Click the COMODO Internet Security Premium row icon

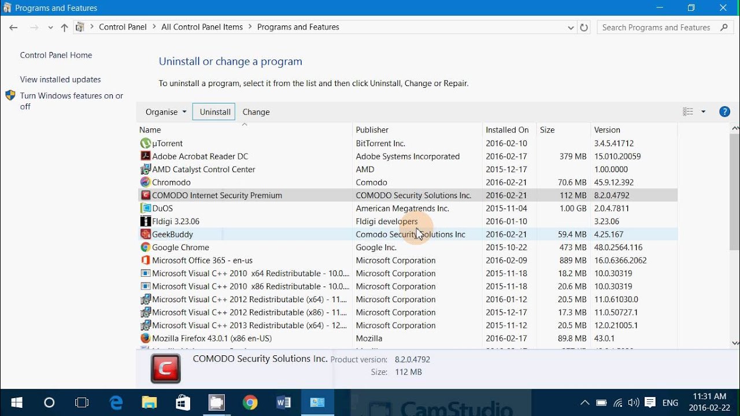click(x=146, y=195)
